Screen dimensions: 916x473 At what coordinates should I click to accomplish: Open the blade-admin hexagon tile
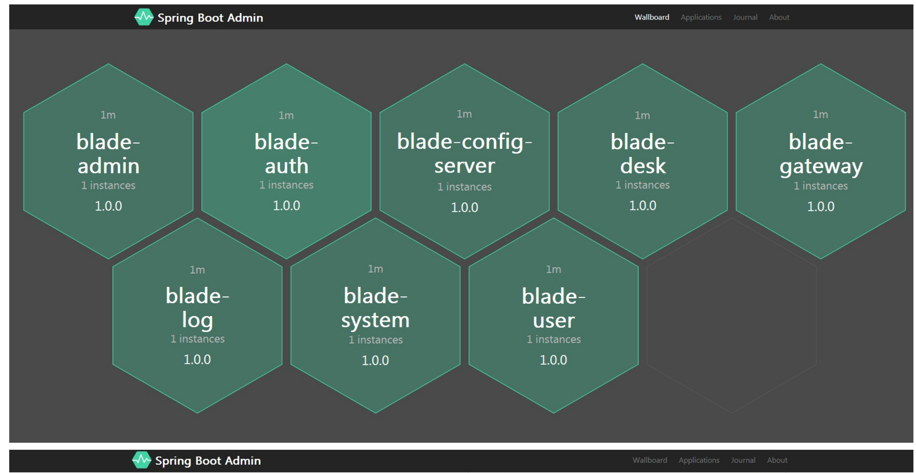[108, 161]
